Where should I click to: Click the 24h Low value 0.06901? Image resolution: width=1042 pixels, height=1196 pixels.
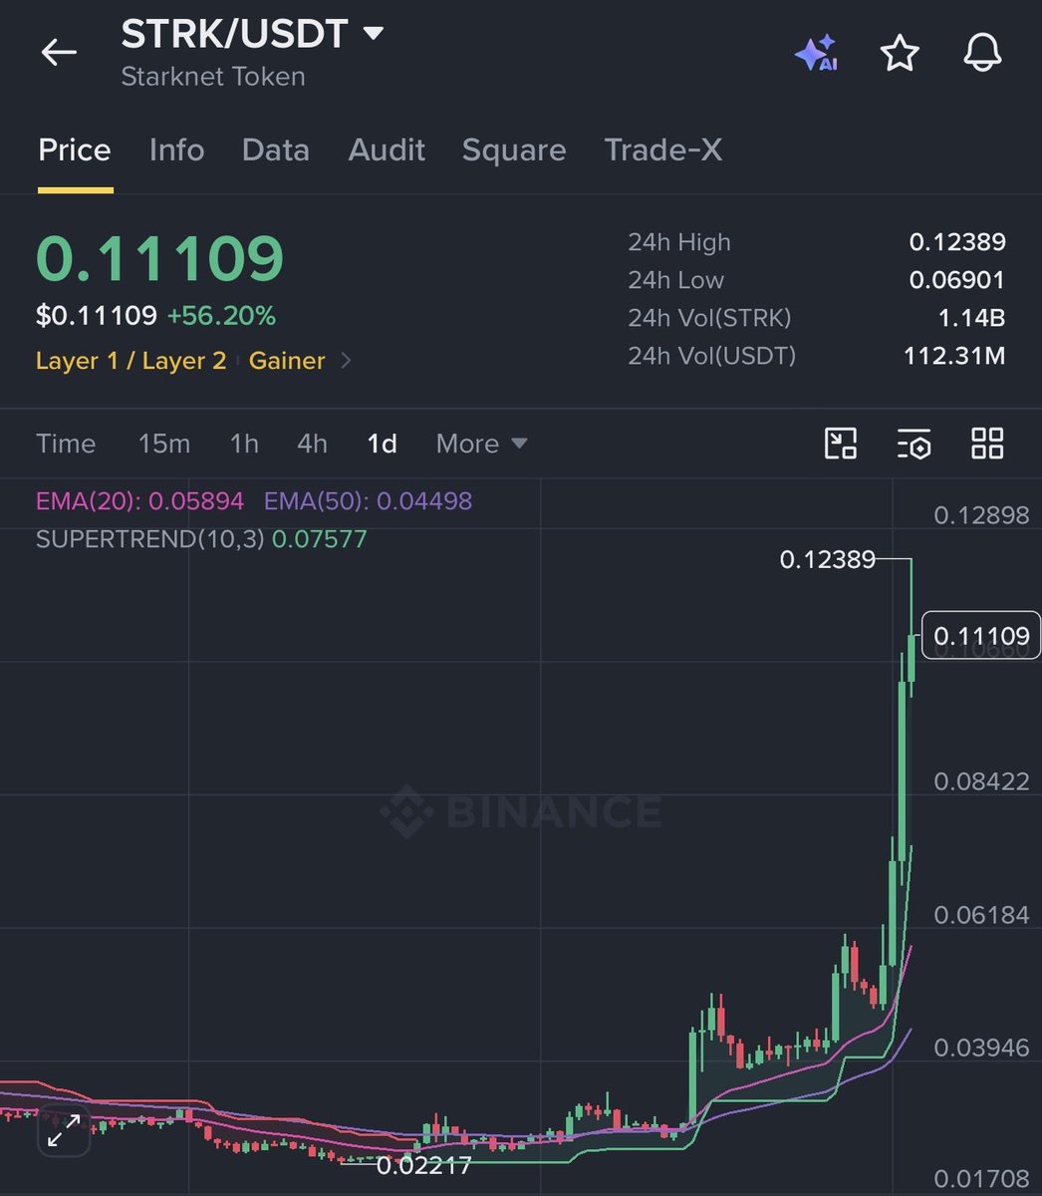tap(957, 280)
